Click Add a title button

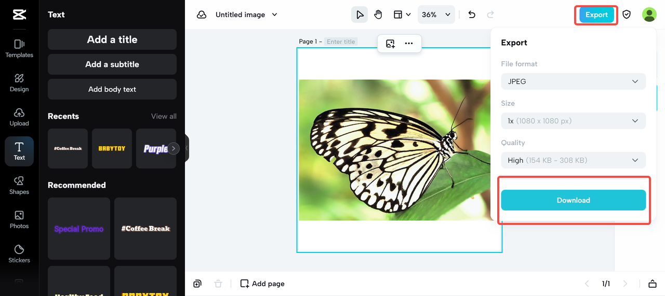click(112, 39)
